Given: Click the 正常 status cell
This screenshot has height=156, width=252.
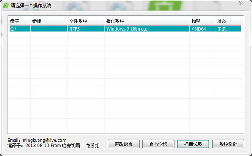Looking at the screenshot, I should tap(228, 29).
